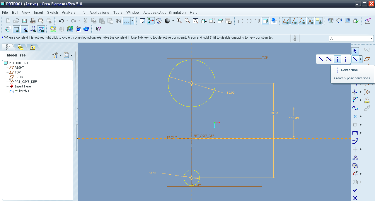Image resolution: width=375 pixels, height=201 pixels.
Task: Click the context-sensitive help arrow icon
Action: pyautogui.click(x=98, y=29)
